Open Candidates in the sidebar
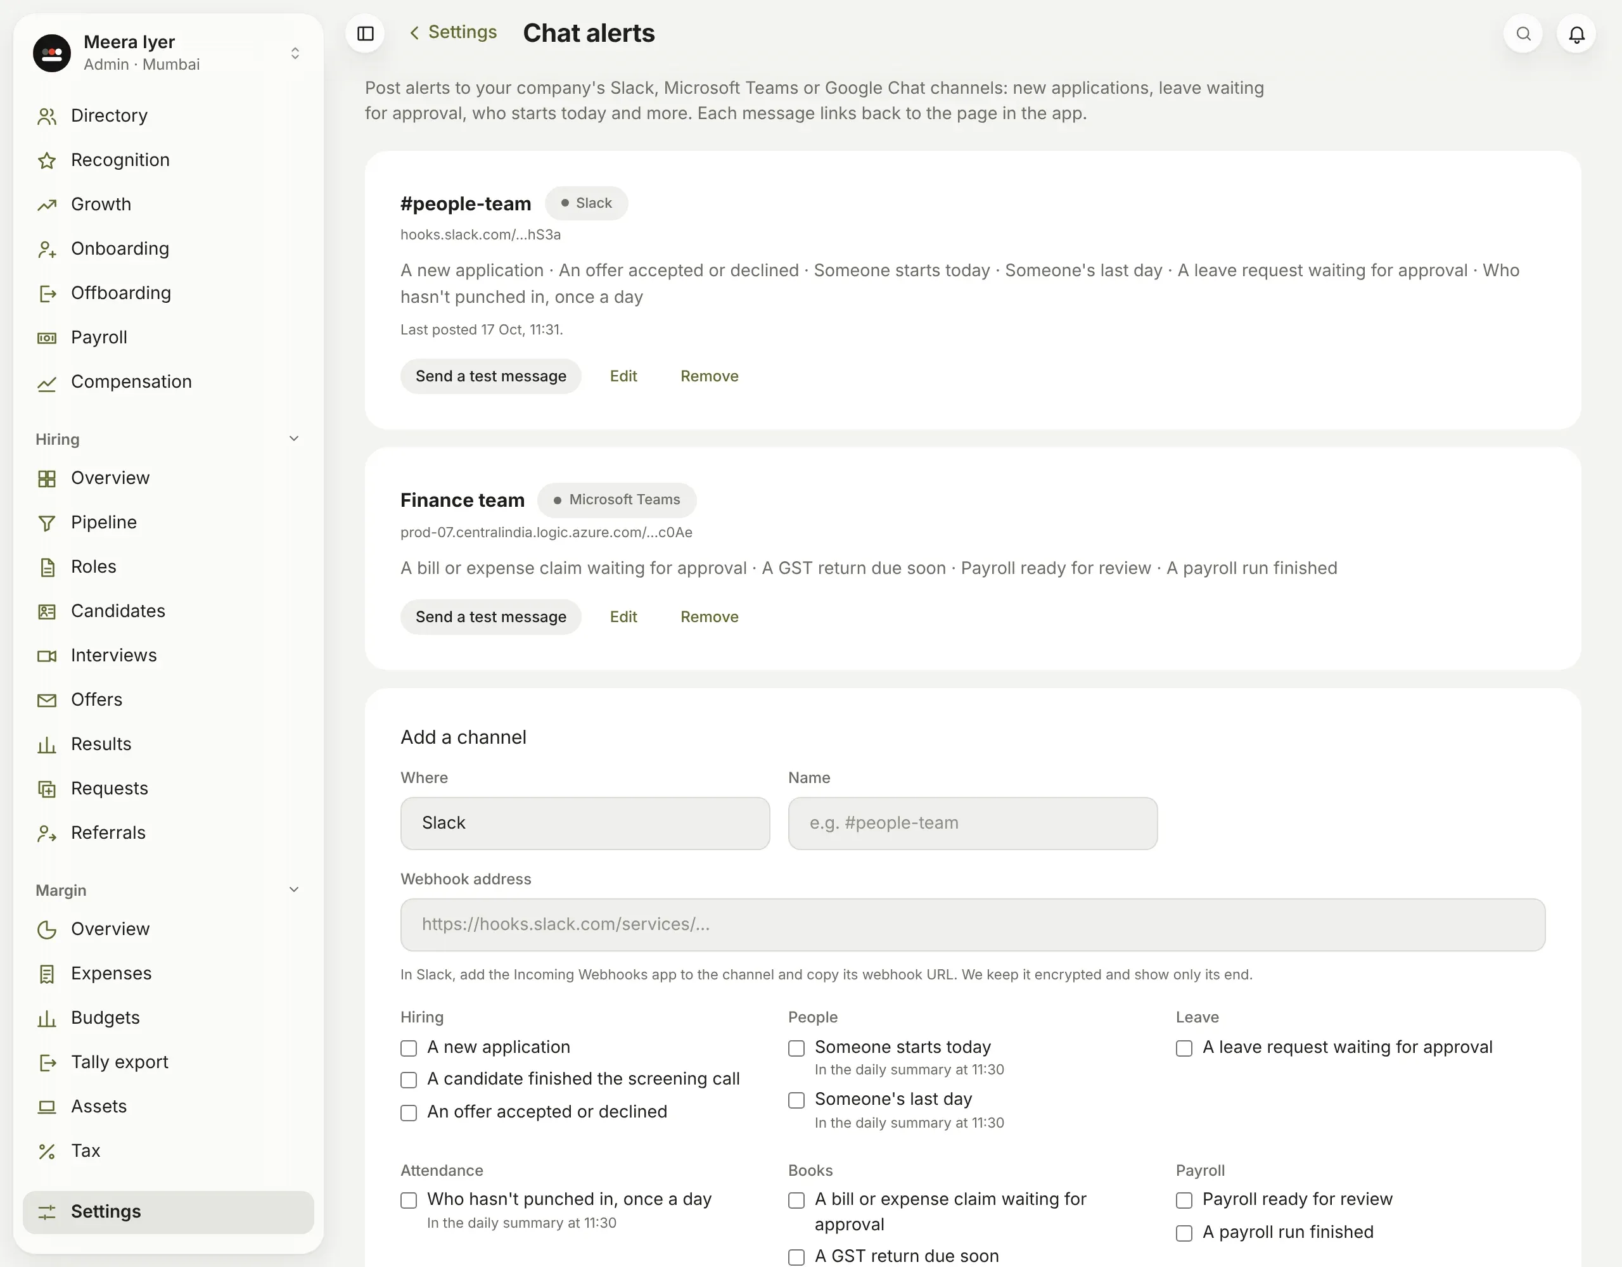The height and width of the screenshot is (1267, 1622). pos(169,611)
